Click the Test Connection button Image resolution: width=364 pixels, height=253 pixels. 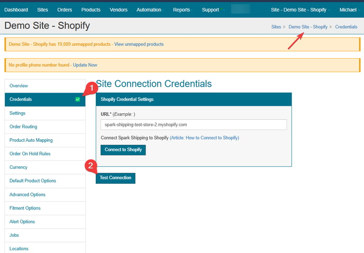115,178
